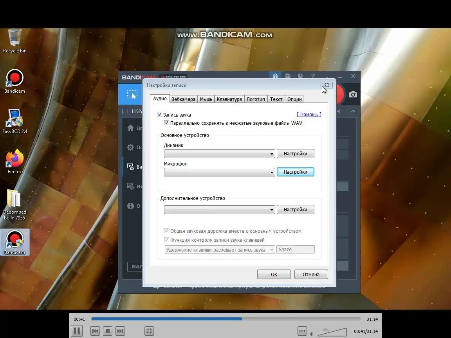Image resolution: width=451 pixels, height=338 pixels.
Task: Skip to the previous track in player
Action: point(95,331)
